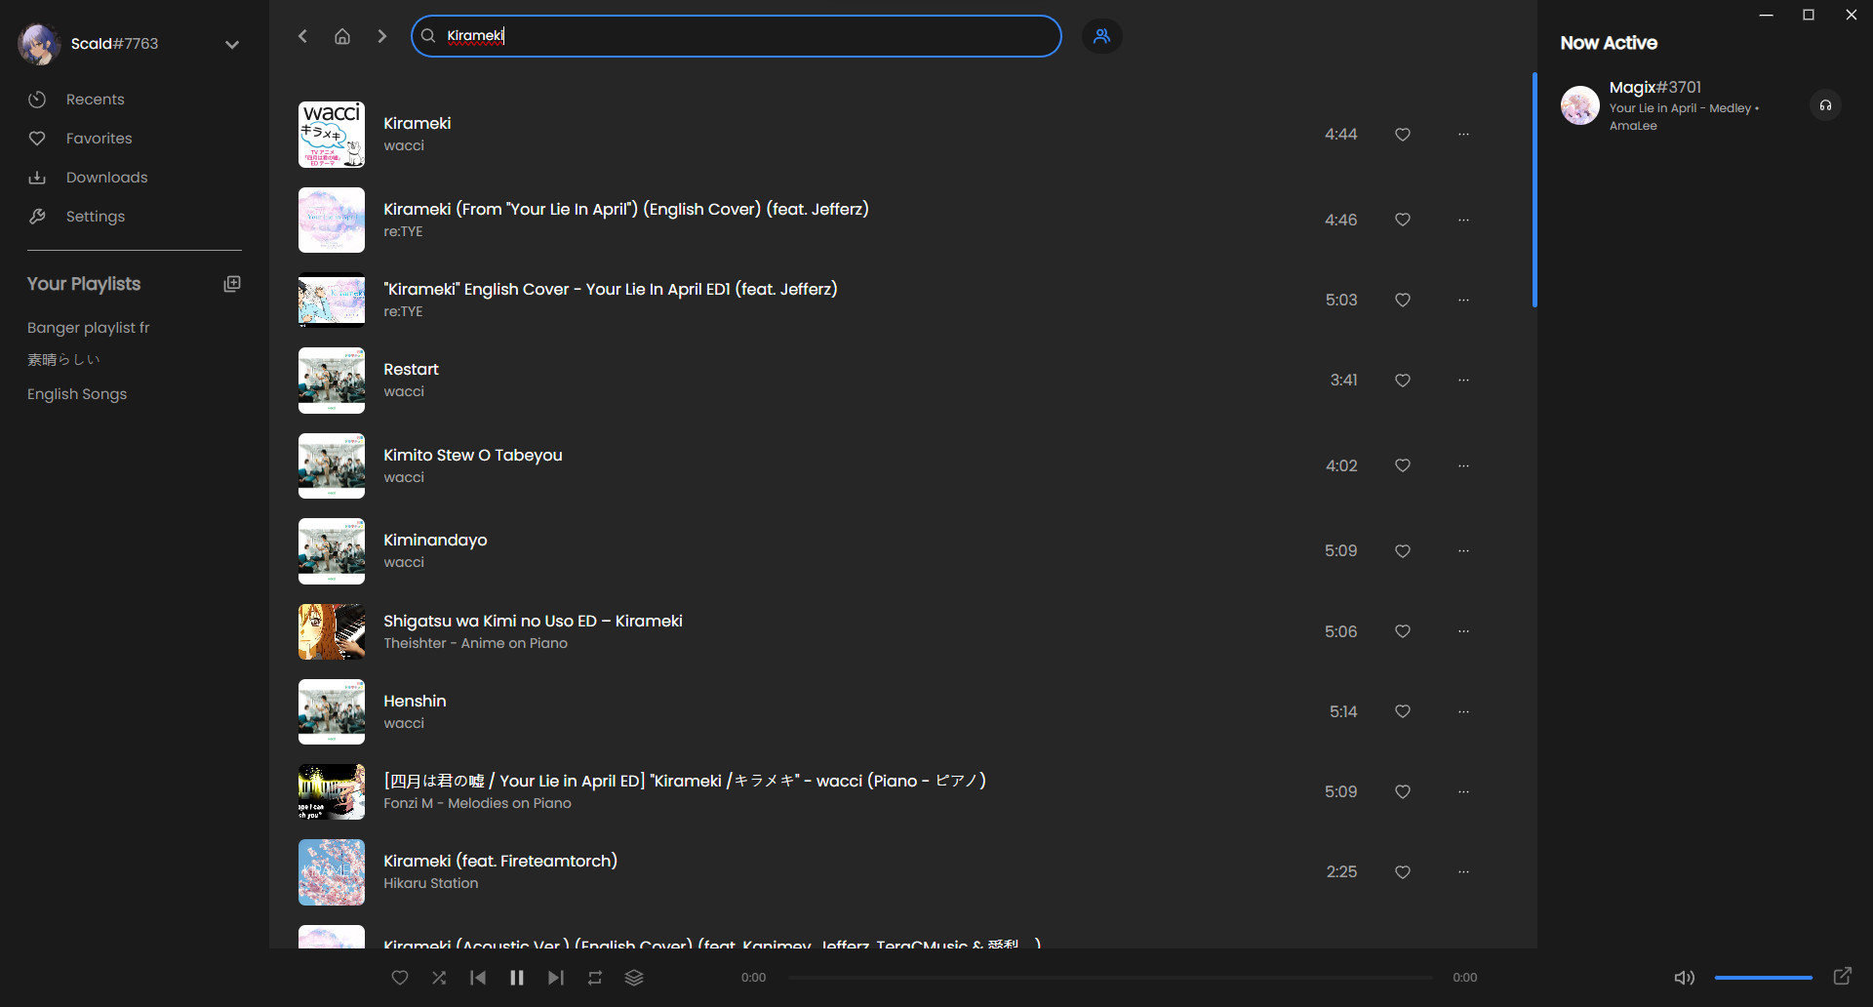1873x1007 pixels.
Task: Mute audio with the speaker icon
Action: point(1685,978)
